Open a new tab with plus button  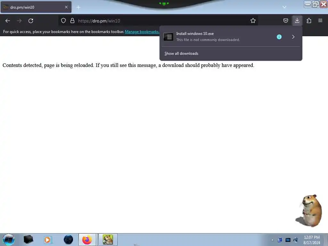[x=78, y=7]
